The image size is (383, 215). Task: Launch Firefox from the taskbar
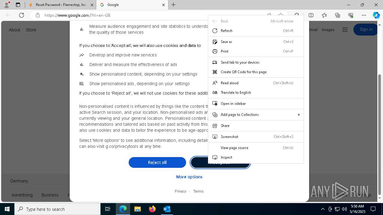(x=152, y=209)
